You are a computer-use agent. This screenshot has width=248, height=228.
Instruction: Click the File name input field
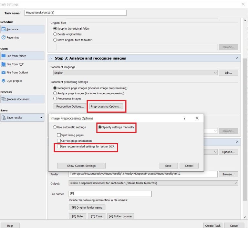coord(110,194)
